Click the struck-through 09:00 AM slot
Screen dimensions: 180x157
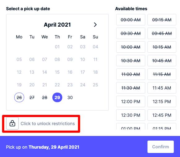tap(131, 20)
